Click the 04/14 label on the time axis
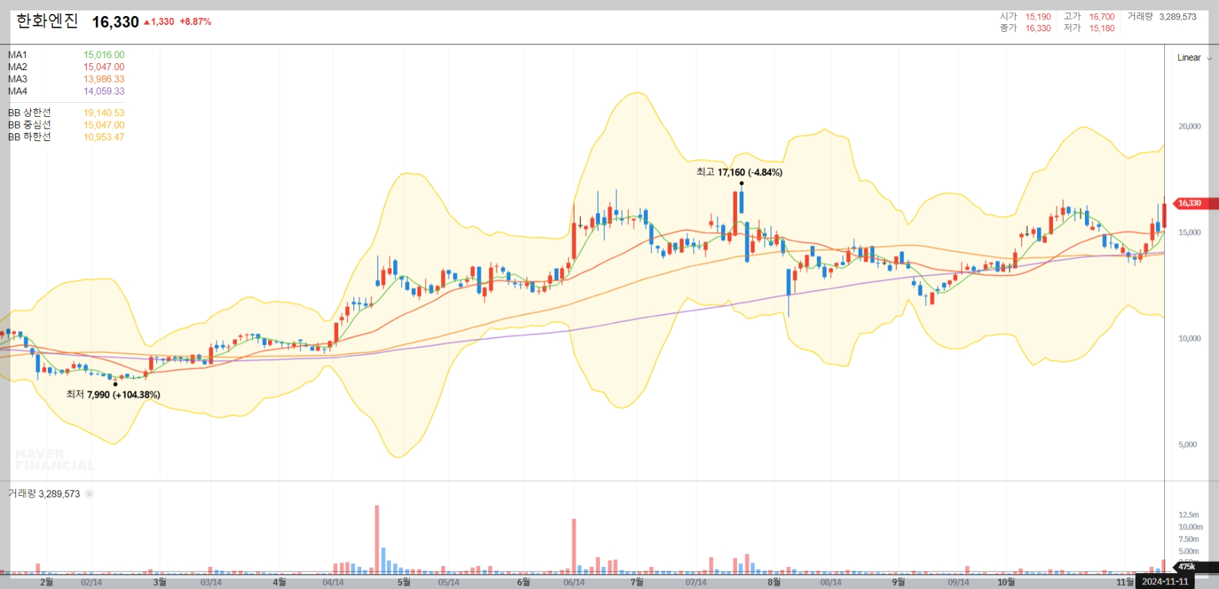The image size is (1219, 589). (x=333, y=582)
